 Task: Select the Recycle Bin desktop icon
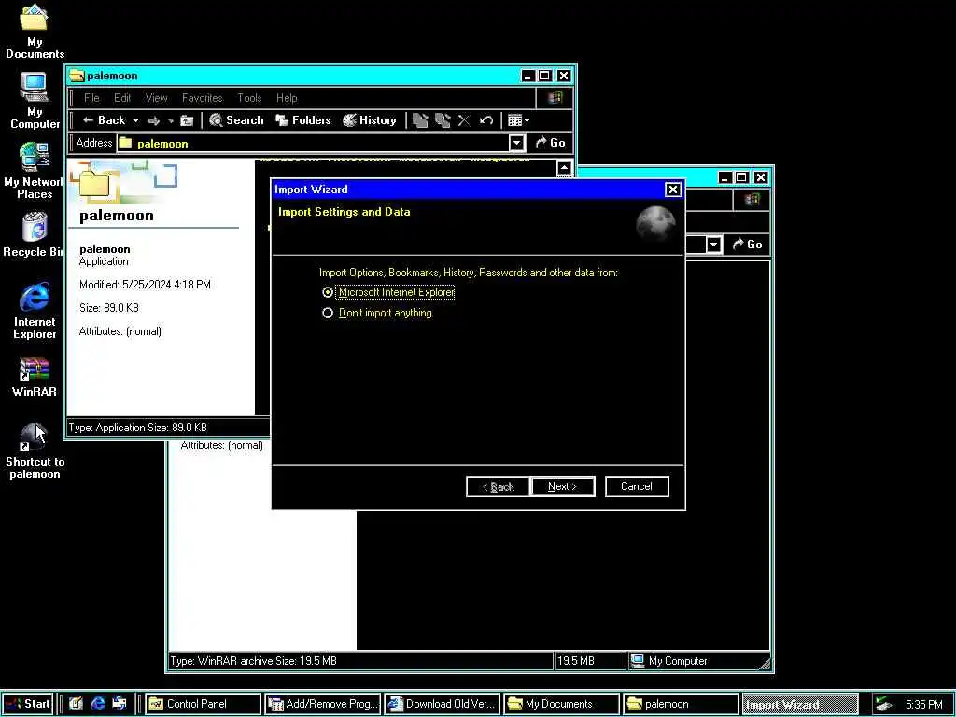click(x=34, y=235)
